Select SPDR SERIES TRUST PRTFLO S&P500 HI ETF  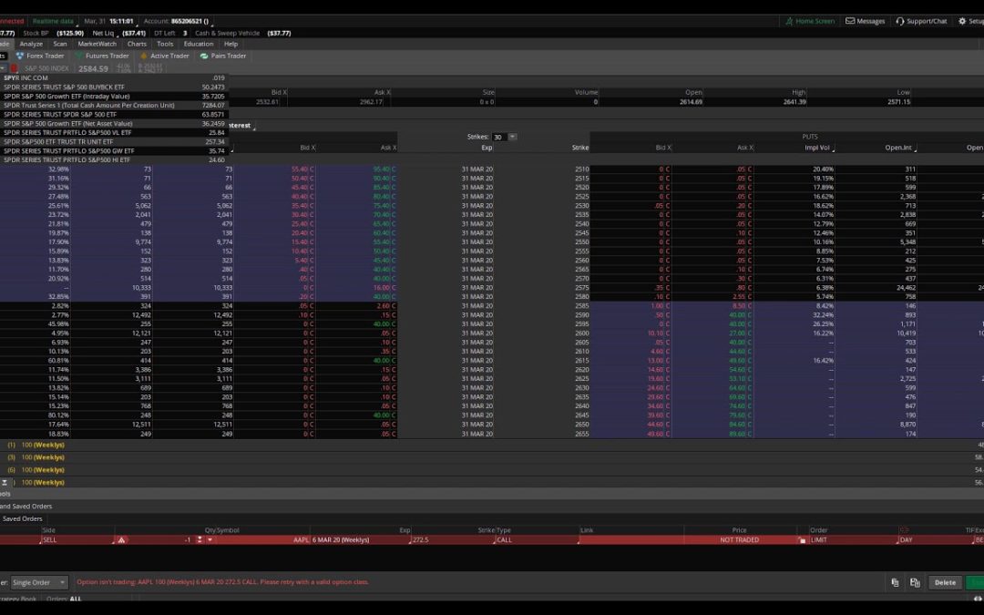114,160
